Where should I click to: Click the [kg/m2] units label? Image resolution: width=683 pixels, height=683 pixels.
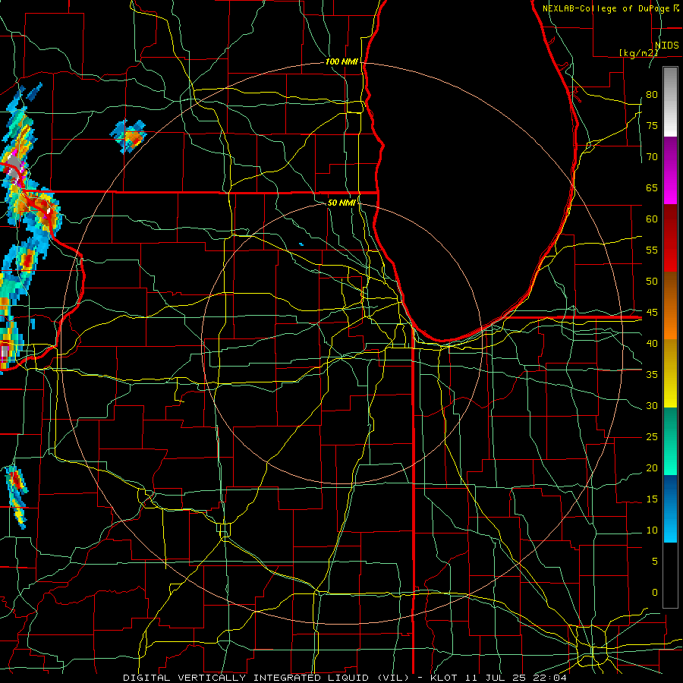point(638,53)
